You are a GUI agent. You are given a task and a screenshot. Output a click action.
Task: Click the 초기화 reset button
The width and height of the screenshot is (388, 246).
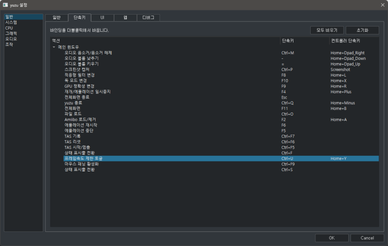click(x=362, y=30)
